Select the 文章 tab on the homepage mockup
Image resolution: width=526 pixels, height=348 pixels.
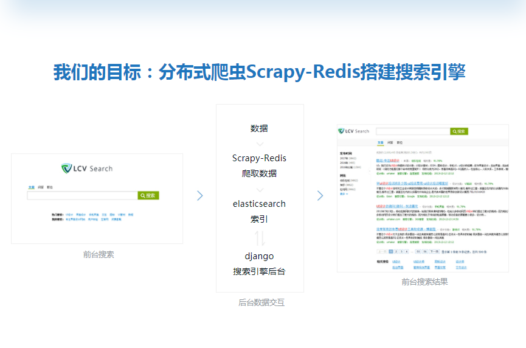point(32,187)
